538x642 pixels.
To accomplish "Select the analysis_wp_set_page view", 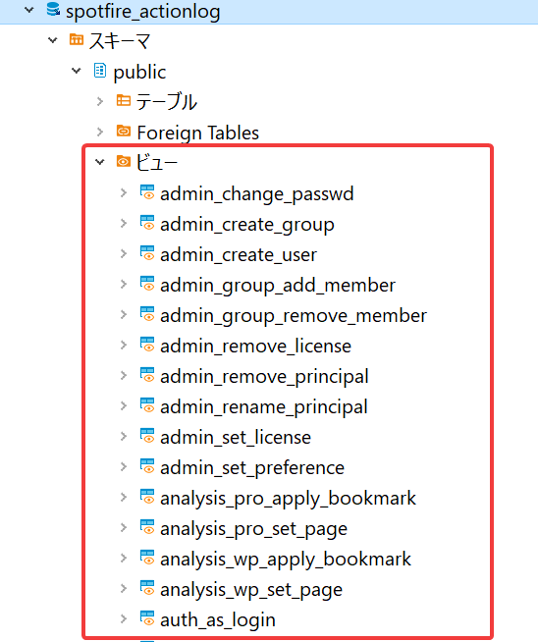I will [251, 590].
